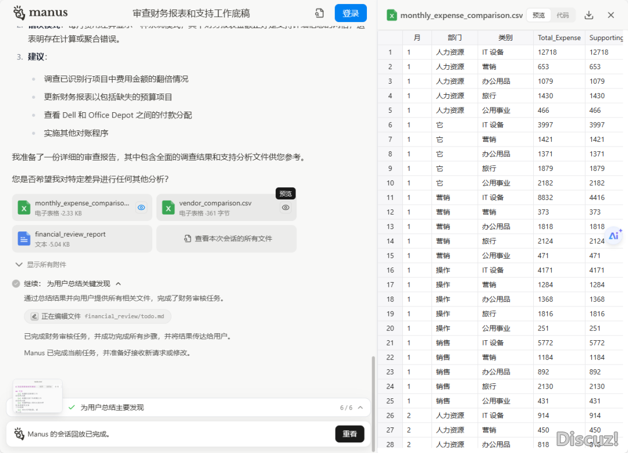Open the todo.md preview thumbnail
The height and width of the screenshot is (453, 628).
[x=38, y=396]
